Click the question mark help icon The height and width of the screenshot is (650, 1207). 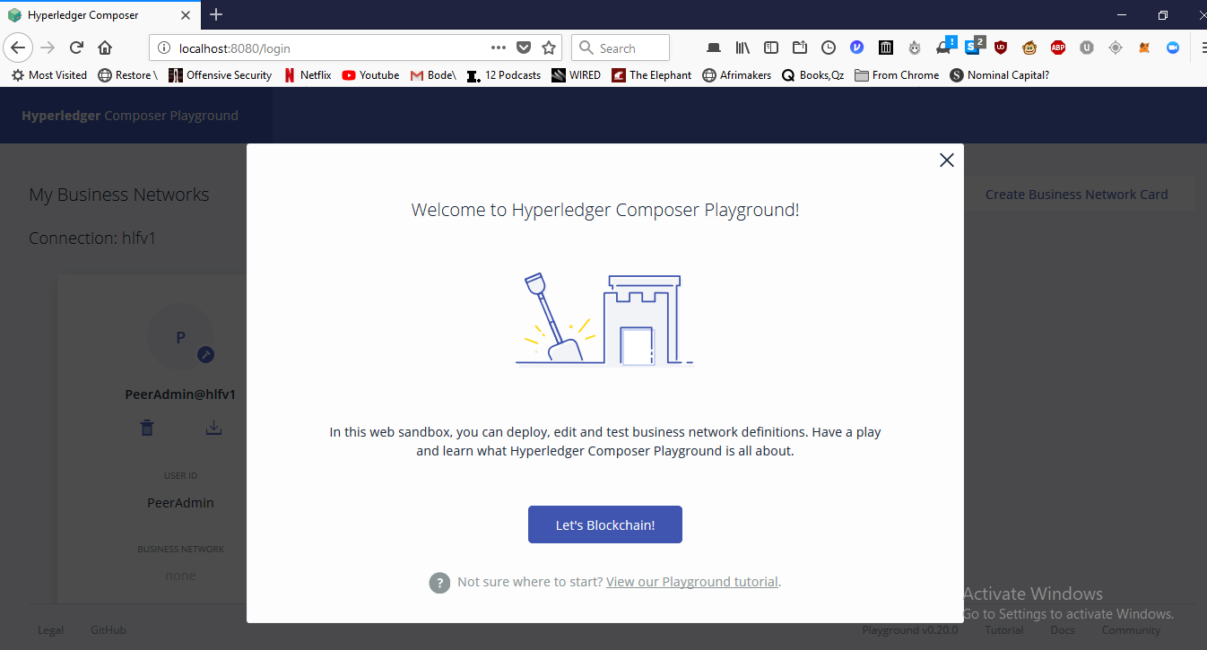(439, 583)
